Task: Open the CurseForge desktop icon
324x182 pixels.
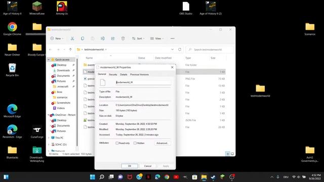Action: click(x=37, y=132)
